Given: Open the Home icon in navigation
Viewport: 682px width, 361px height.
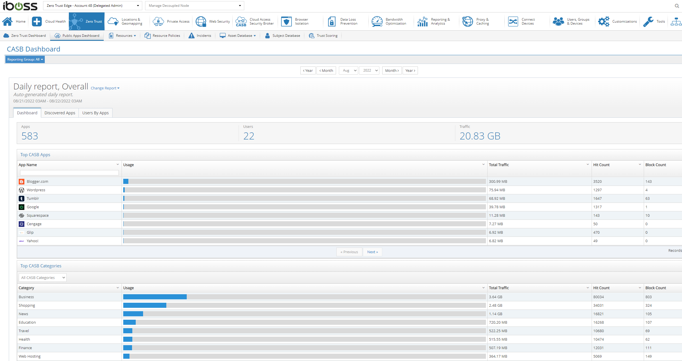Looking at the screenshot, I should click(x=8, y=22).
